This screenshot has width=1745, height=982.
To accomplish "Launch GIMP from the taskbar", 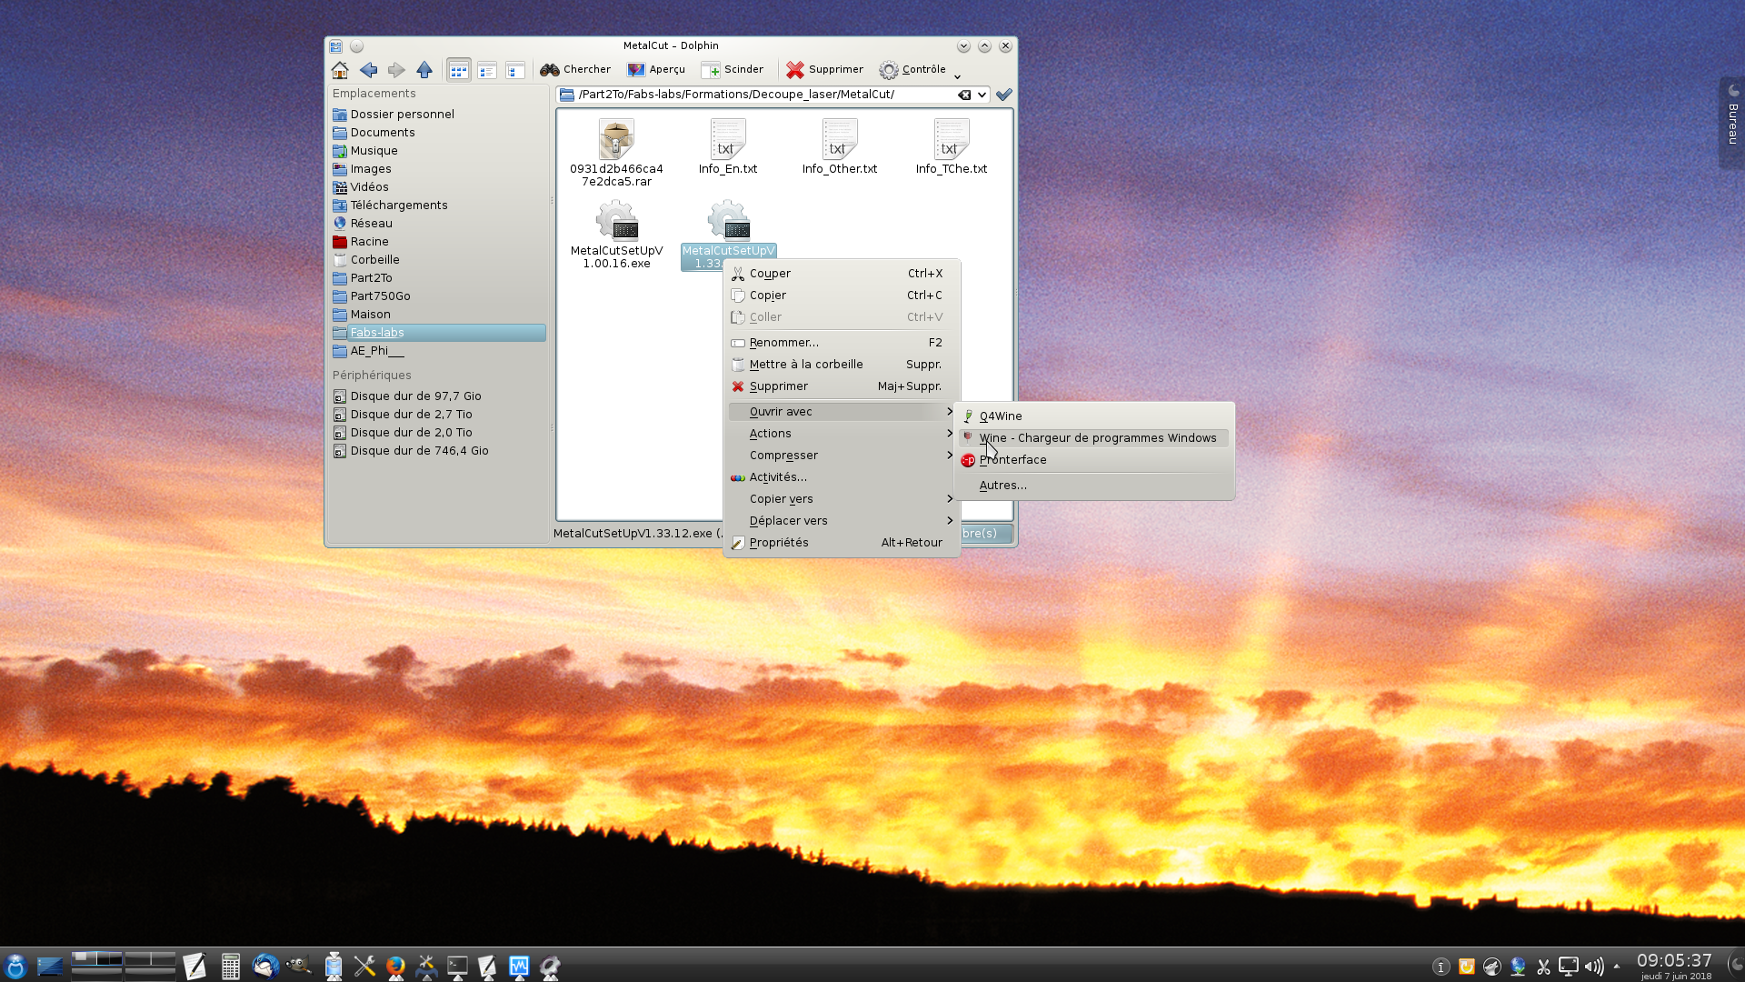I will point(298,967).
